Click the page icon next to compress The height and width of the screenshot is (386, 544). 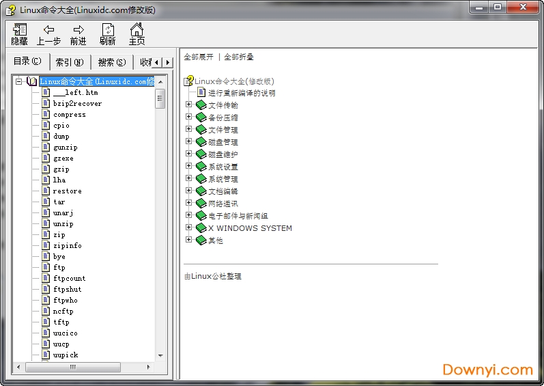tap(46, 114)
